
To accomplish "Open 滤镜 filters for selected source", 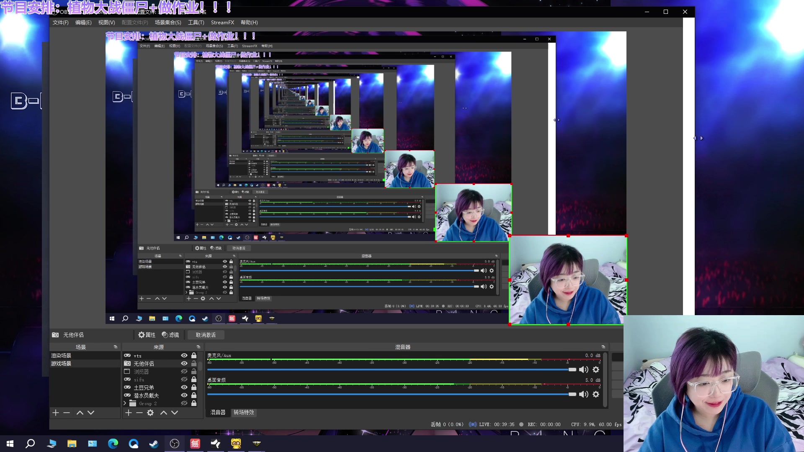I will 170,335.
